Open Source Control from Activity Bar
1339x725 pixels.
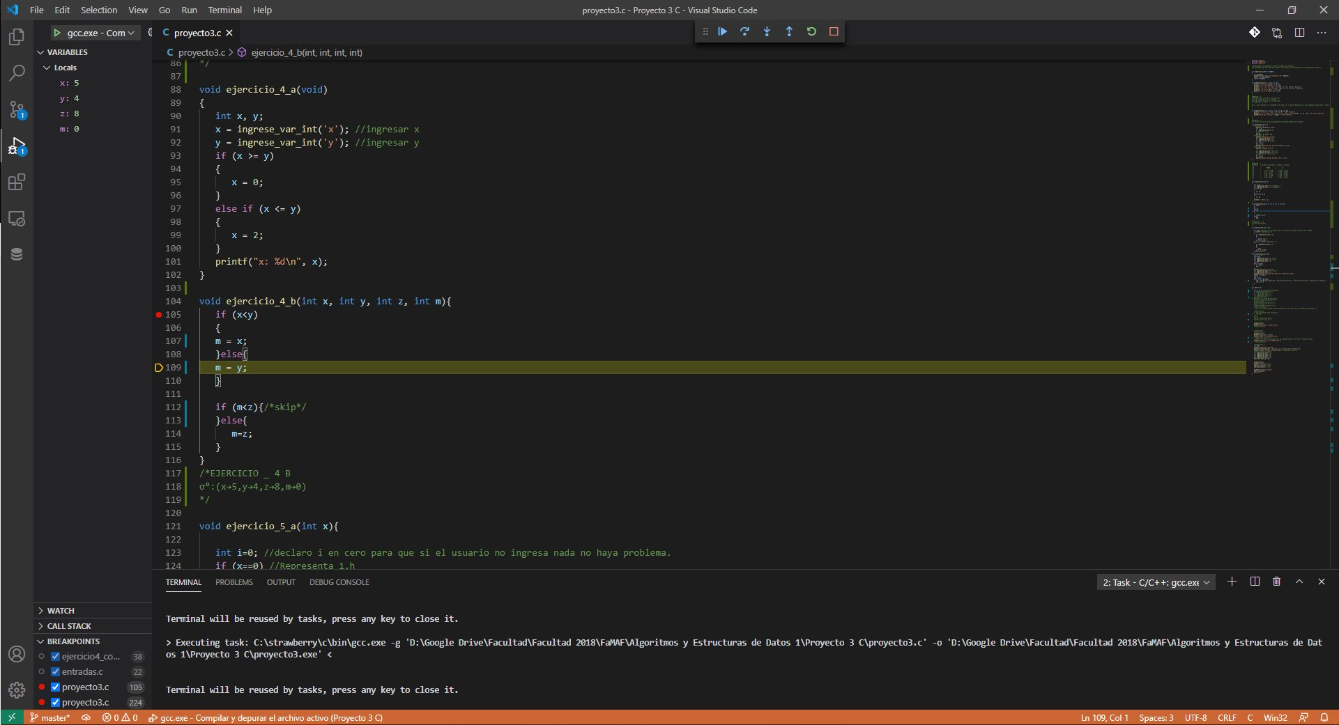pyautogui.click(x=17, y=109)
